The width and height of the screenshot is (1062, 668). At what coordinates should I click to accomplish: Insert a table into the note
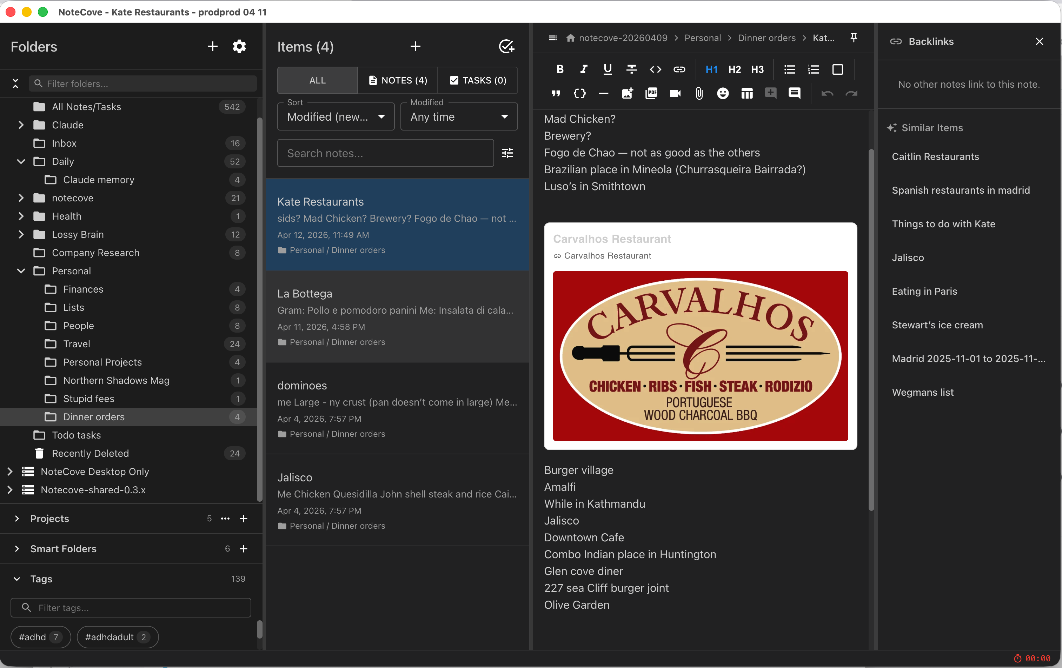pos(747,93)
